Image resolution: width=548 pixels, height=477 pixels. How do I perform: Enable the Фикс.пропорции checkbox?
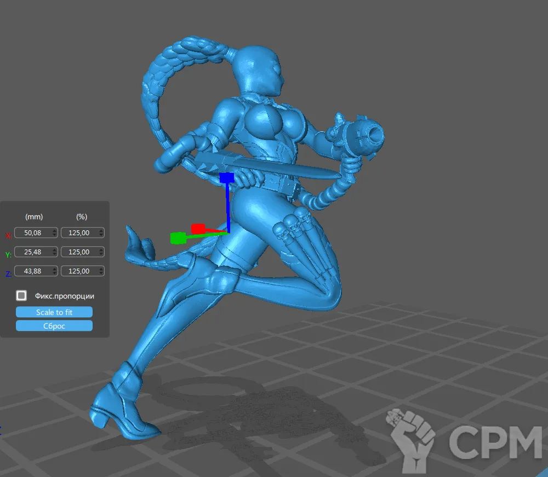click(x=21, y=296)
